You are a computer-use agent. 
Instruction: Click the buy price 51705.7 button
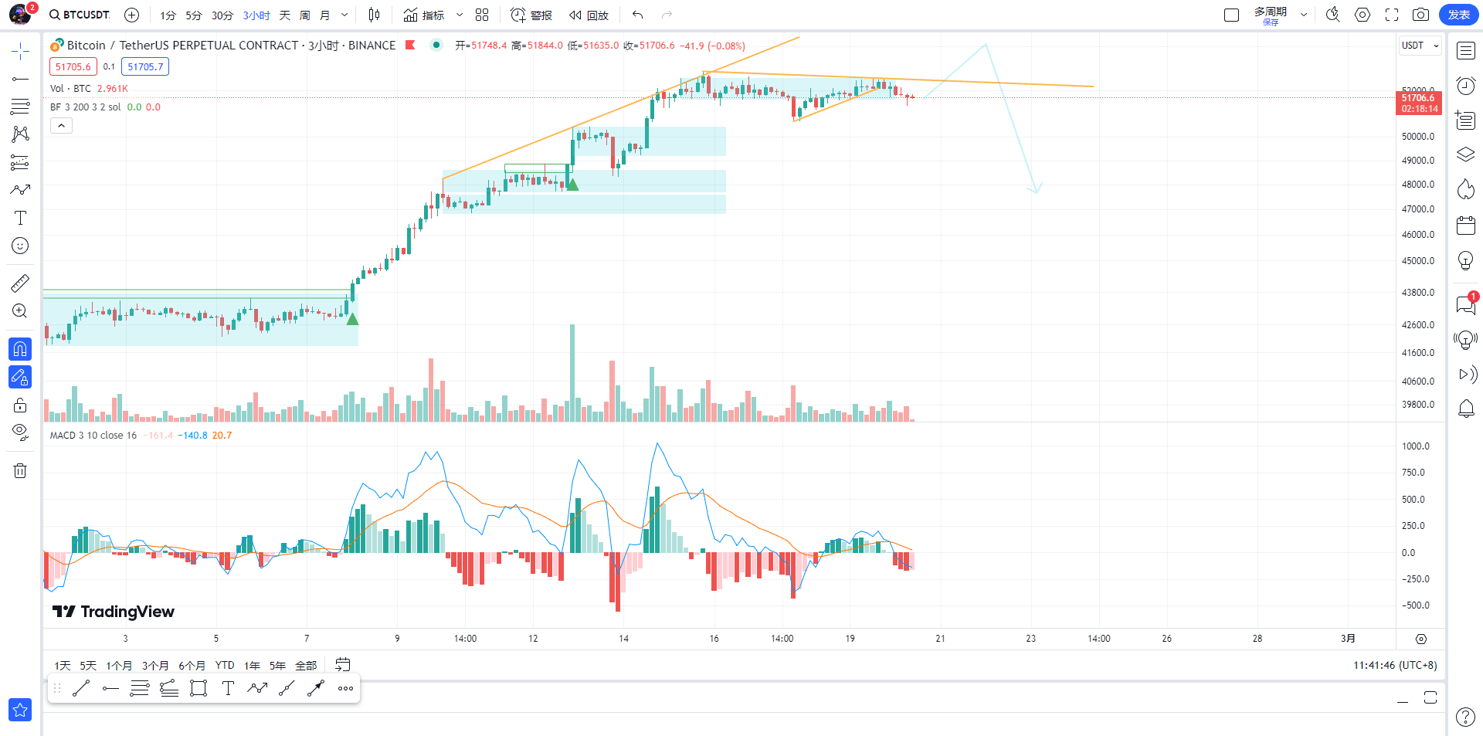(x=145, y=67)
